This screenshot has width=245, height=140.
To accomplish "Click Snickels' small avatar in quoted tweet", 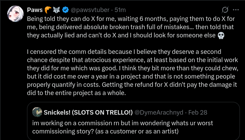I will coord(37,112).
